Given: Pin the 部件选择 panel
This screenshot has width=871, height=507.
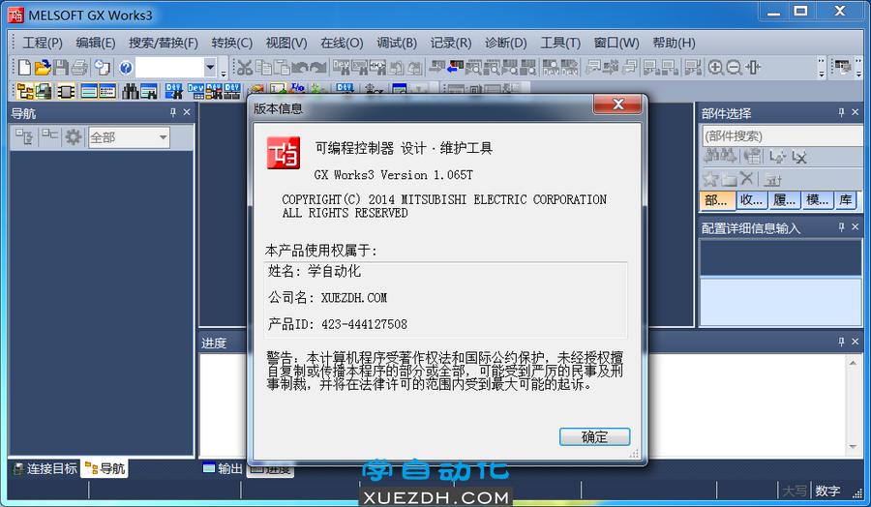Looking at the screenshot, I should 841,113.
